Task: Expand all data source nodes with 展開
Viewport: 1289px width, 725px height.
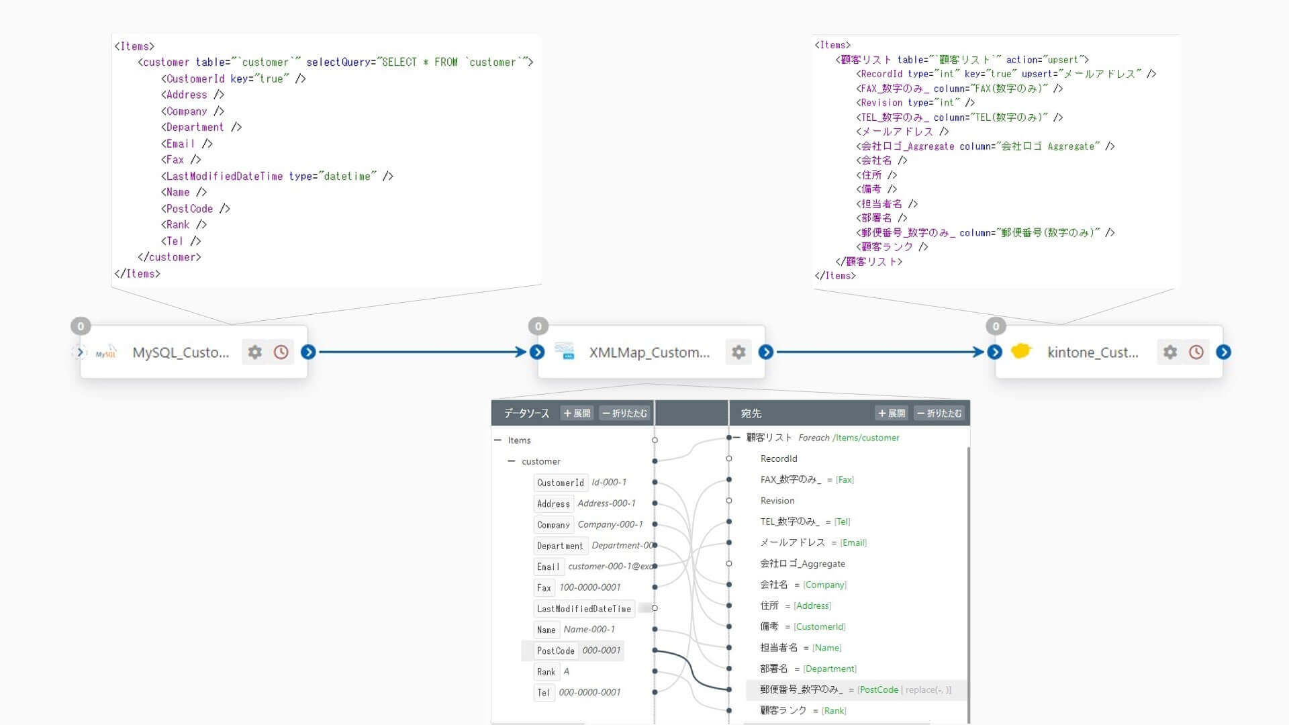Action: coord(577,414)
